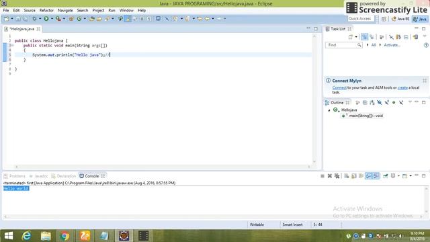430x242 pixels.
Task: Select main(String[]) method in Outline
Action: [362, 116]
